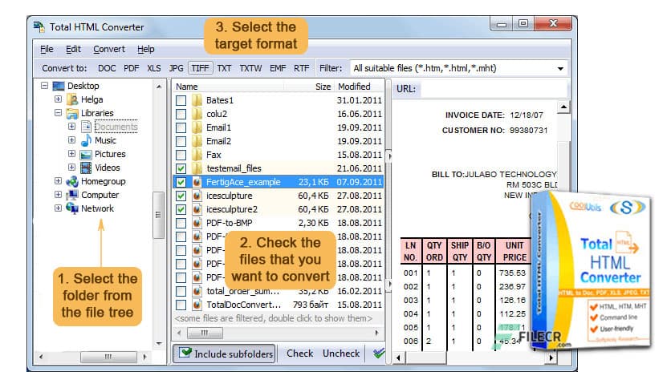The width and height of the screenshot is (671, 388).
Task: Click the file tree horizontal scrollbar thumb
Action: [108, 357]
